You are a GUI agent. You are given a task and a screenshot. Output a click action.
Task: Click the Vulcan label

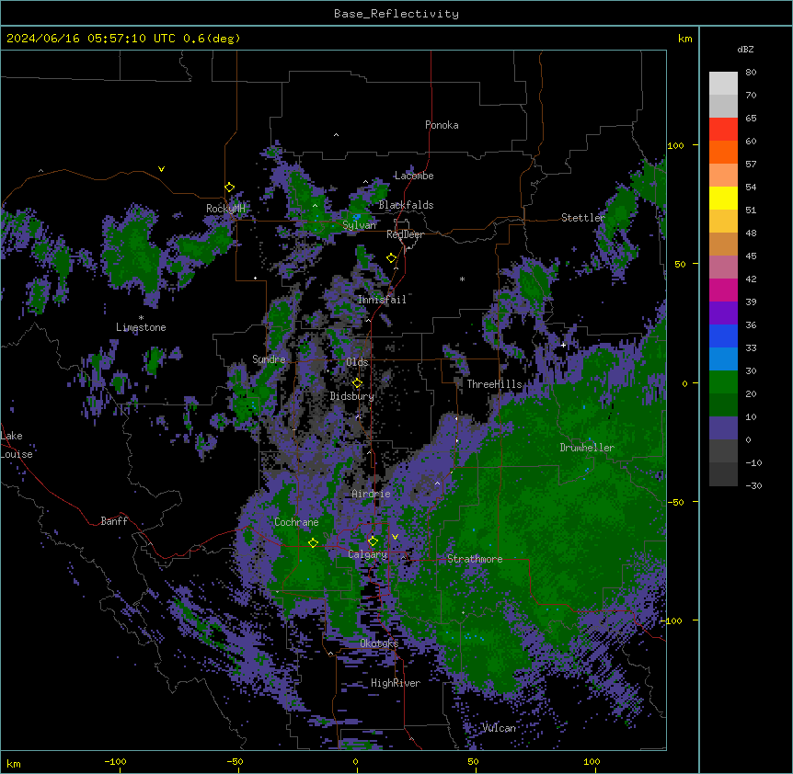[x=499, y=728]
